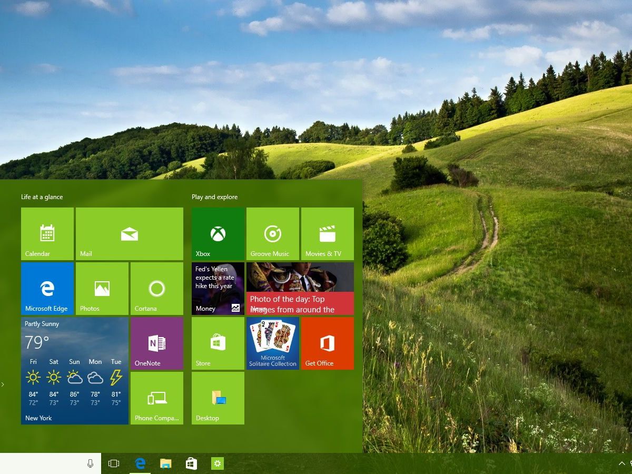This screenshot has height=474, width=632.
Task: Open the Groove Music tile
Action: click(x=273, y=234)
